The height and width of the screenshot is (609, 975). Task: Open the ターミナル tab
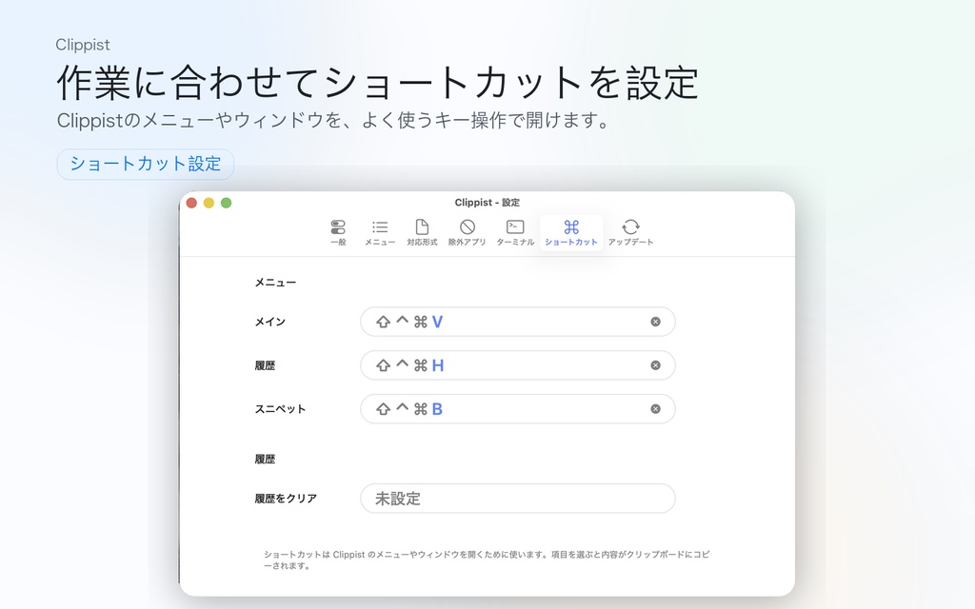515,233
